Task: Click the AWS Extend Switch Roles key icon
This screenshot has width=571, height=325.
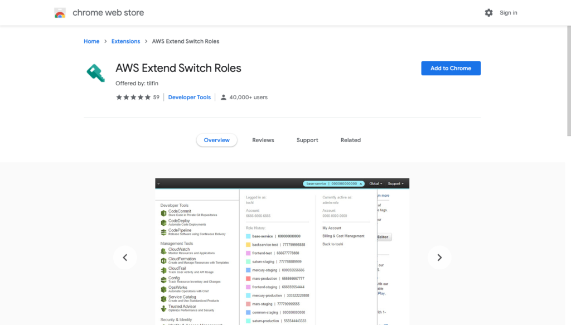Action: (96, 73)
